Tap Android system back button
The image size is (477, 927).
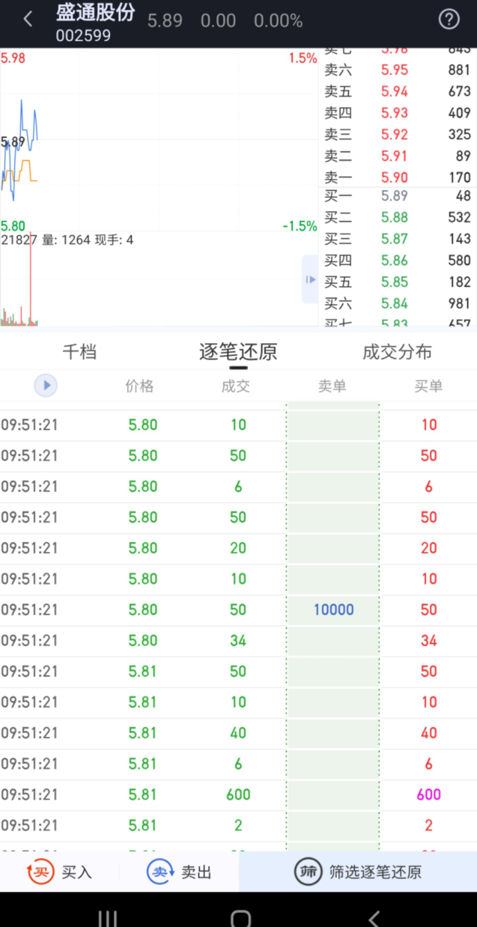pyautogui.click(x=374, y=918)
